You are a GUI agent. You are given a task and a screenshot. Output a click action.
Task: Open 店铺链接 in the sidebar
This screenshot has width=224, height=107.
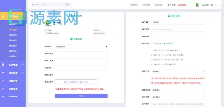click(x=13, y=56)
